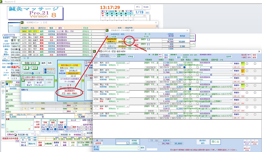Check 再提出 checkbox in first 青木 彩乃 row
The image size is (262, 152).
click(190, 67)
